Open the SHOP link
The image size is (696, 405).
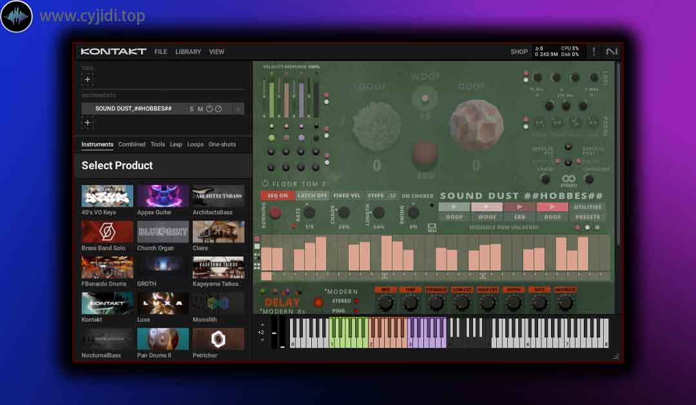pyautogui.click(x=519, y=52)
